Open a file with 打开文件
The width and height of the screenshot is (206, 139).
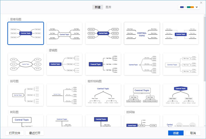pyautogui.click(x=14, y=133)
